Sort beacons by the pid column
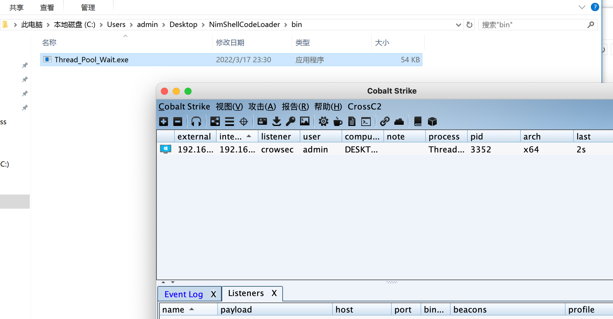Screen dimensions: 613x319 click(494, 137)
